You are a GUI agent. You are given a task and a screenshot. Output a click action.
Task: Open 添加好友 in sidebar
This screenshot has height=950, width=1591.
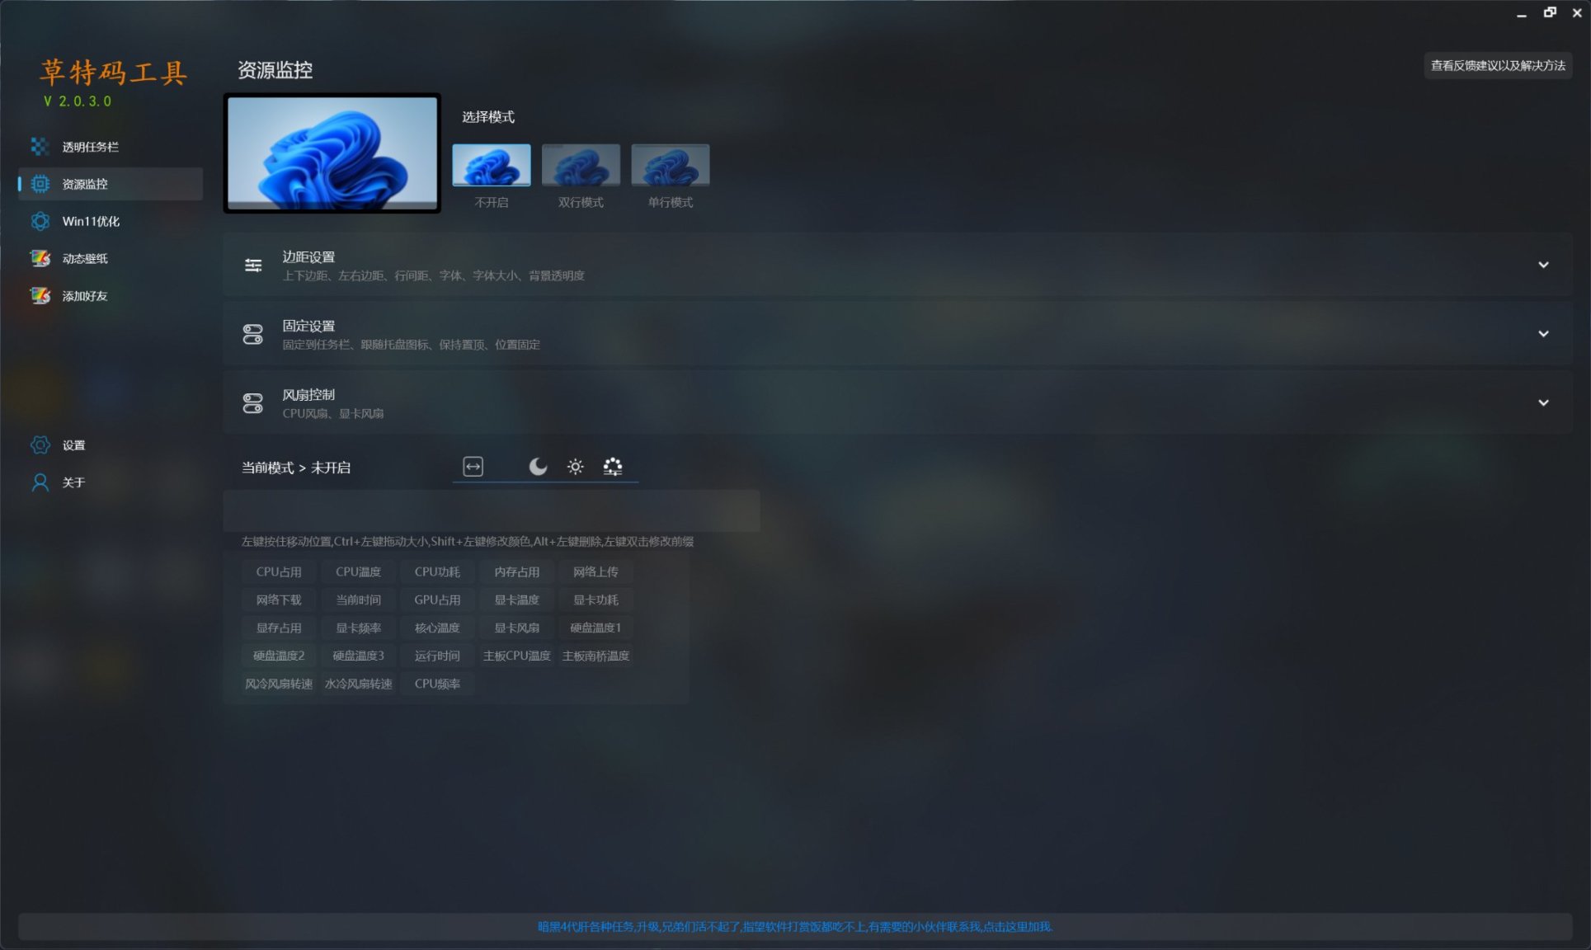(x=111, y=295)
